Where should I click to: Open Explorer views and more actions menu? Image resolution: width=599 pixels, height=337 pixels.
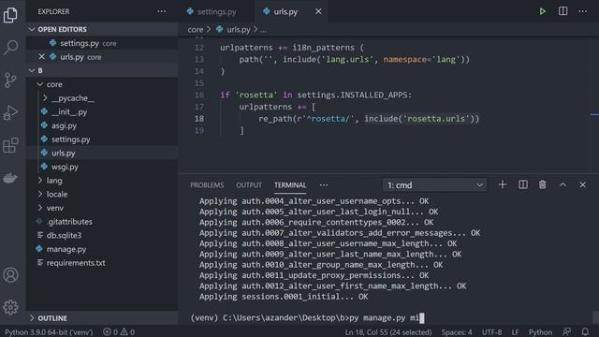pyautogui.click(x=162, y=11)
